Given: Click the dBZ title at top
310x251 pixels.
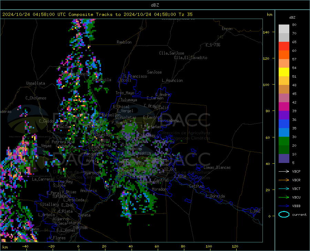Looking at the screenshot, I should tap(155, 5).
